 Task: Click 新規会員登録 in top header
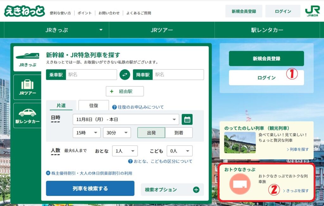(x=244, y=11)
